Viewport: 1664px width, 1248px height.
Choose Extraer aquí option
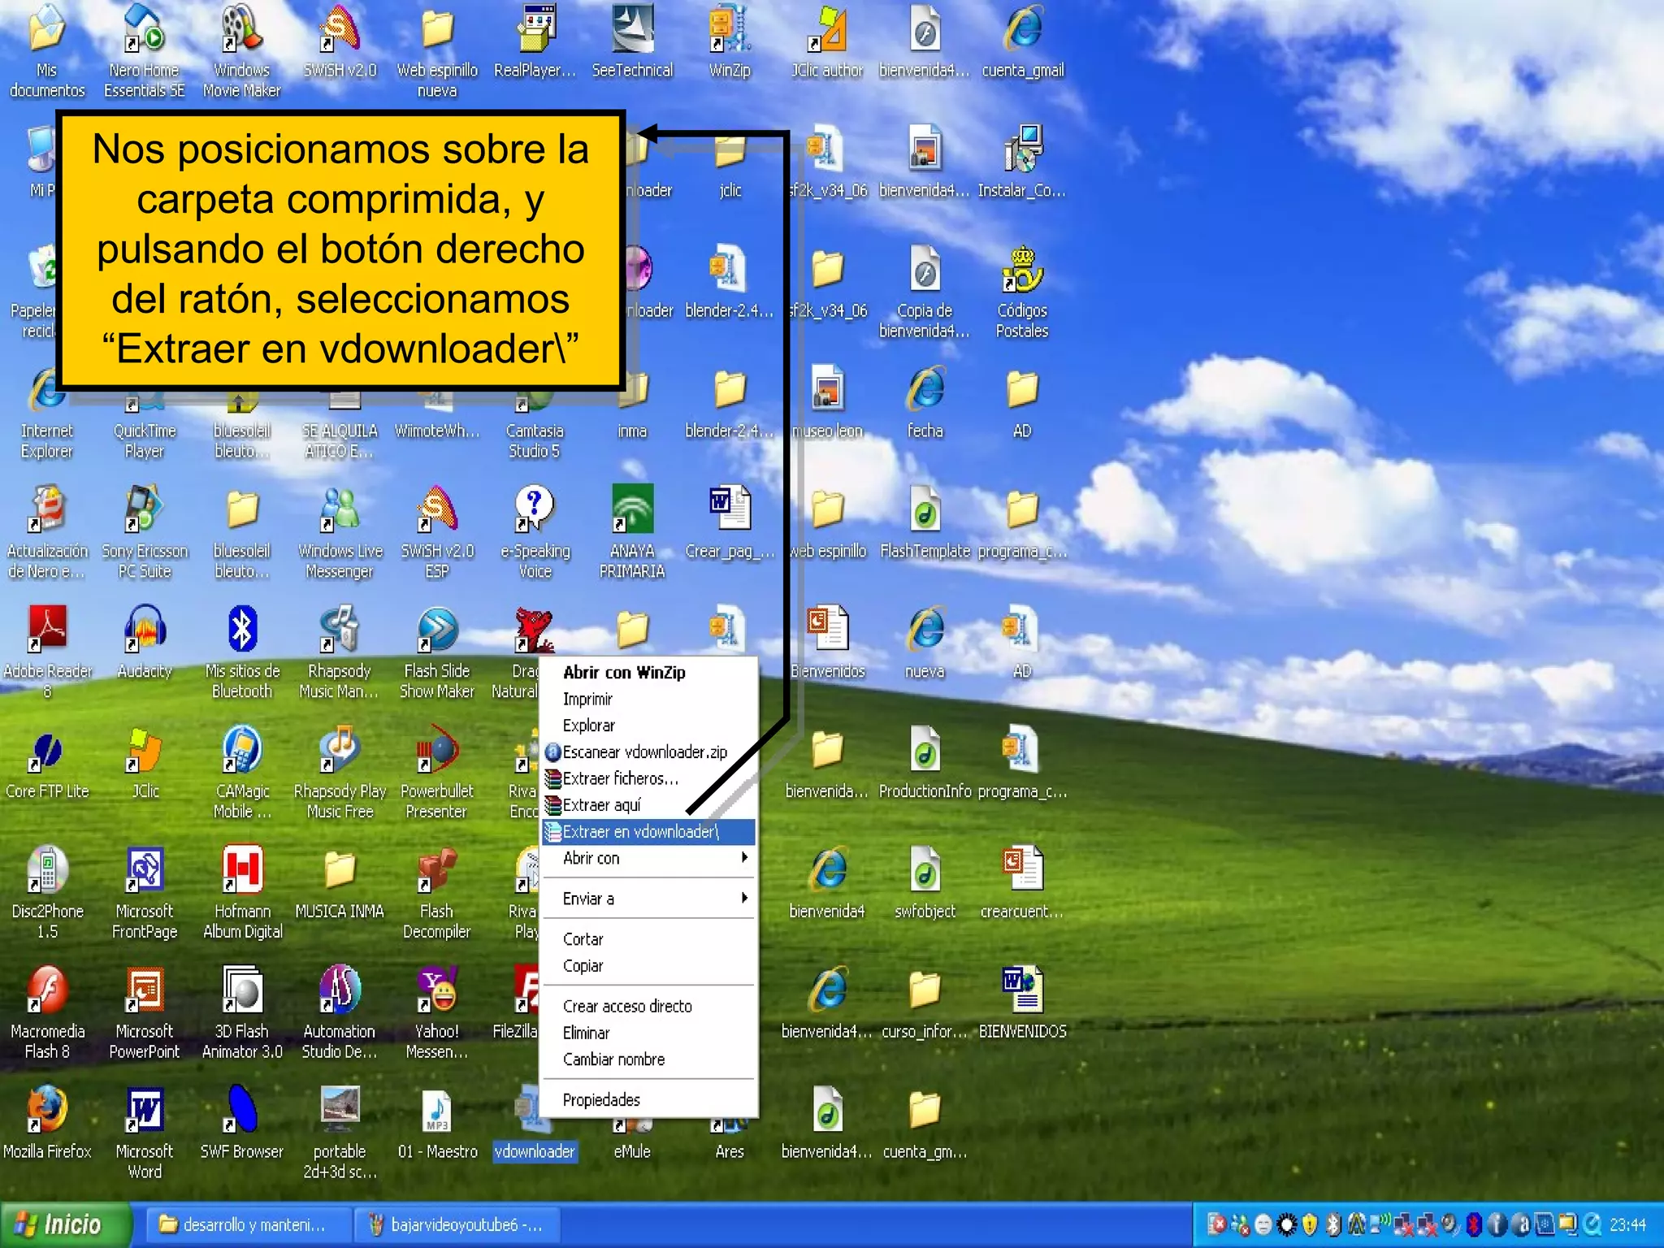[x=648, y=804]
